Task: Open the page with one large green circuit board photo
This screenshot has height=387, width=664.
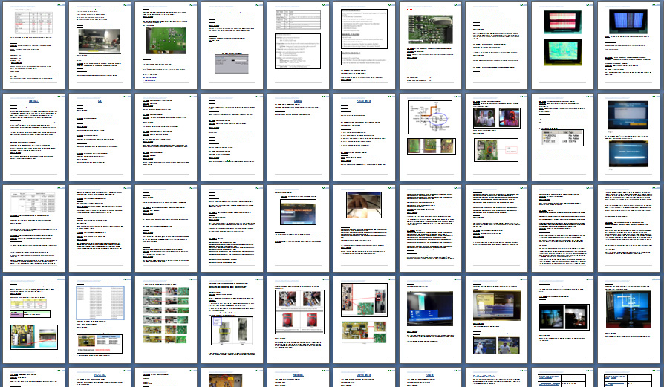Action: (x=166, y=46)
